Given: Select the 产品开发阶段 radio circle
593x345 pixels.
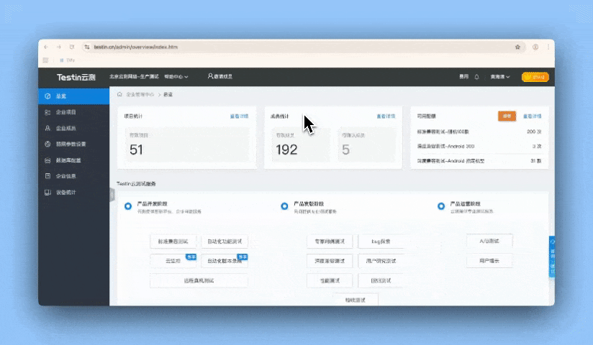Looking at the screenshot, I should point(128,206).
